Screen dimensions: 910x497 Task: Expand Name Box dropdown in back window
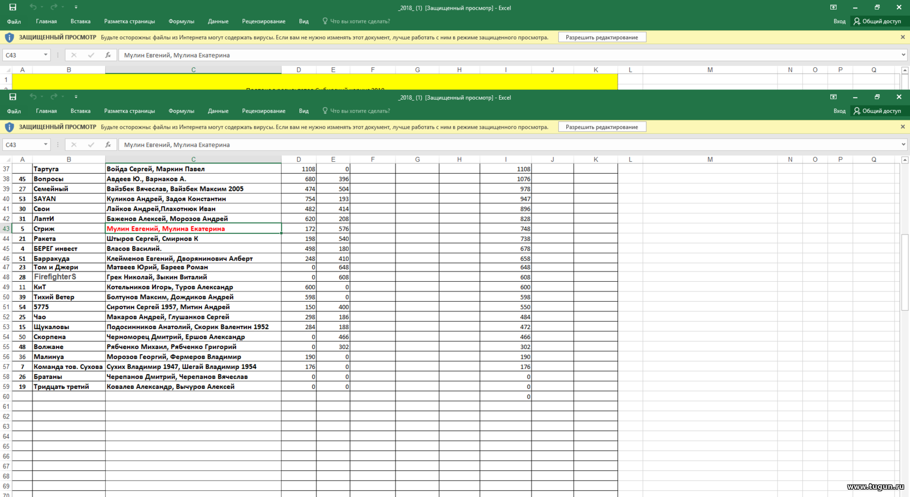[x=46, y=55]
